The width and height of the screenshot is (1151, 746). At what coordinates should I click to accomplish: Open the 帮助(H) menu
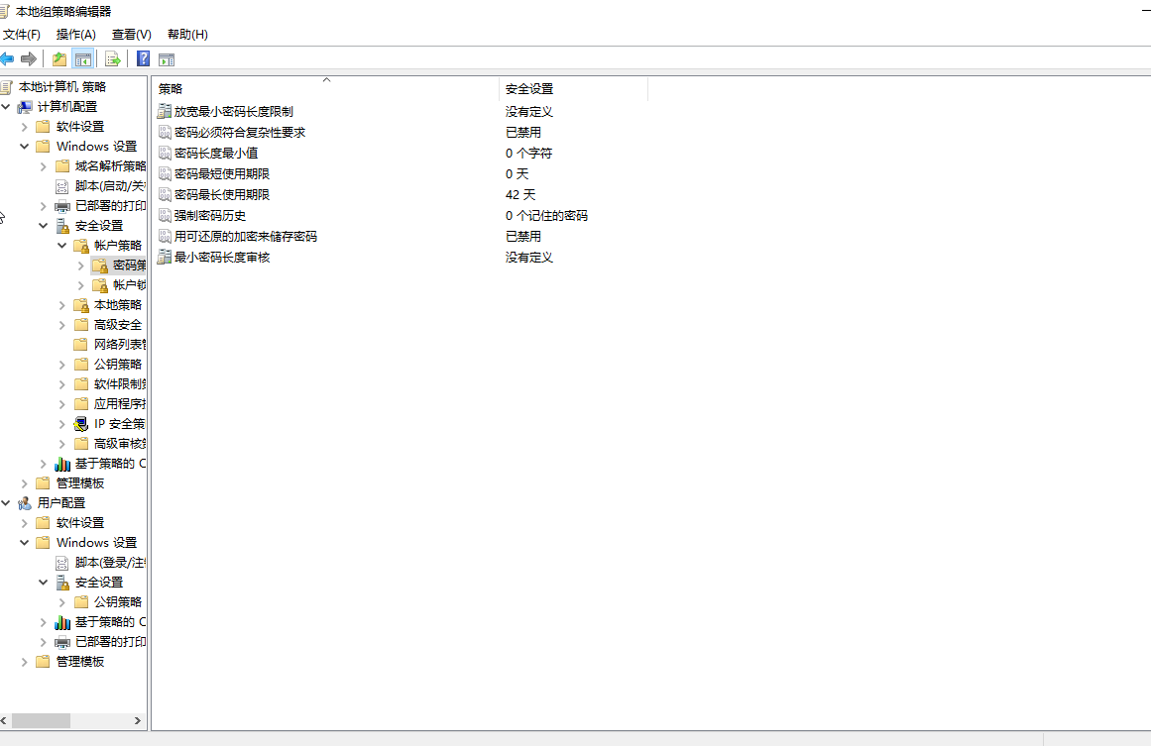[188, 35]
